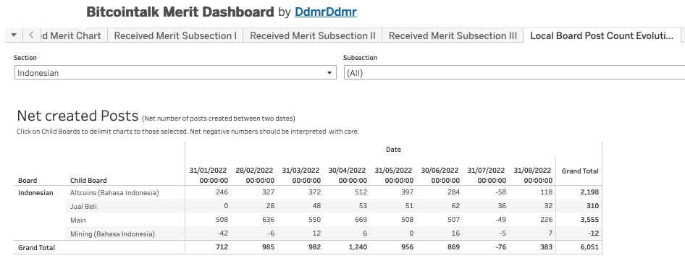The width and height of the screenshot is (685, 266).
Task: Open the Section dropdown showing Indonesian
Action: tap(175, 73)
